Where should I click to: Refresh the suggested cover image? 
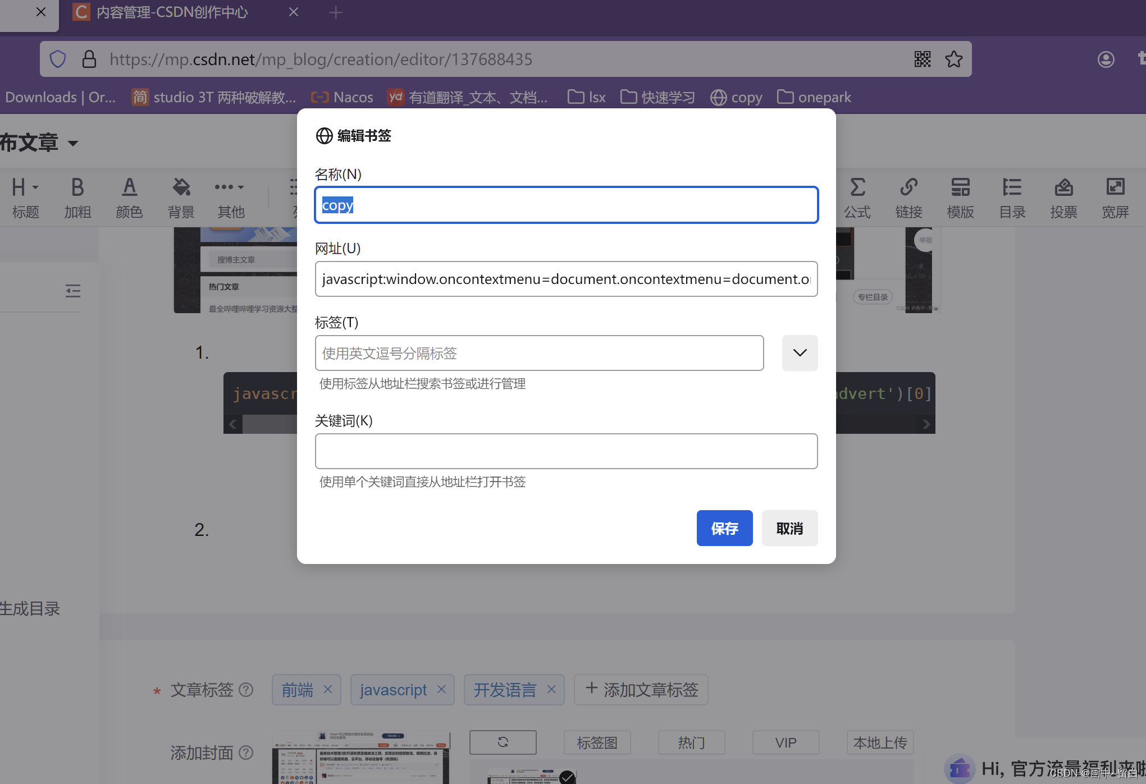(503, 742)
